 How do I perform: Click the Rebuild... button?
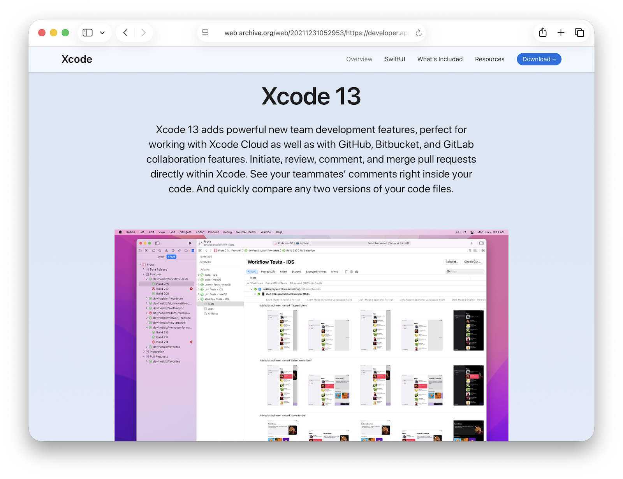coord(452,262)
